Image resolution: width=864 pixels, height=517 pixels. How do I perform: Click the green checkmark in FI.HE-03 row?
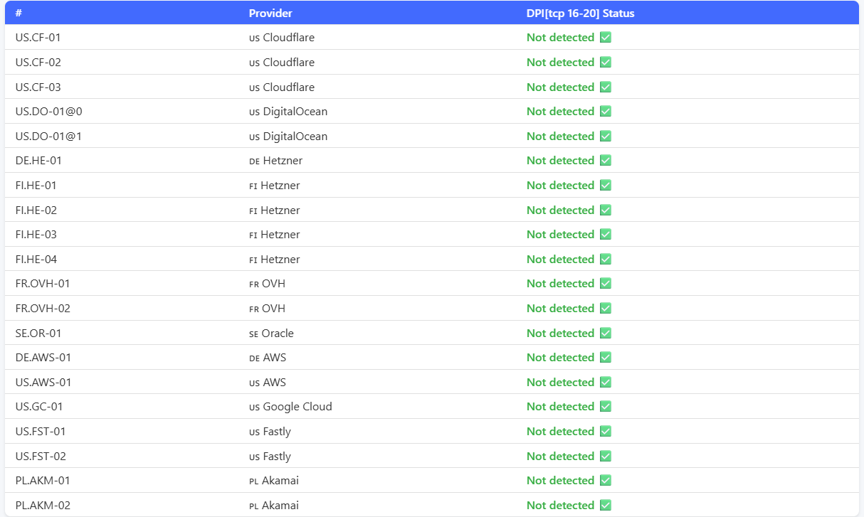[x=606, y=235]
